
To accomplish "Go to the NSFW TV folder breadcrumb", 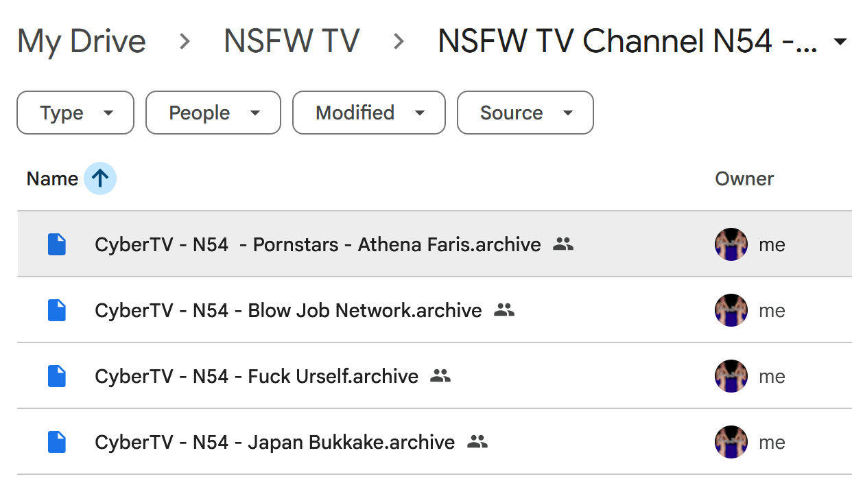I will click(x=292, y=43).
